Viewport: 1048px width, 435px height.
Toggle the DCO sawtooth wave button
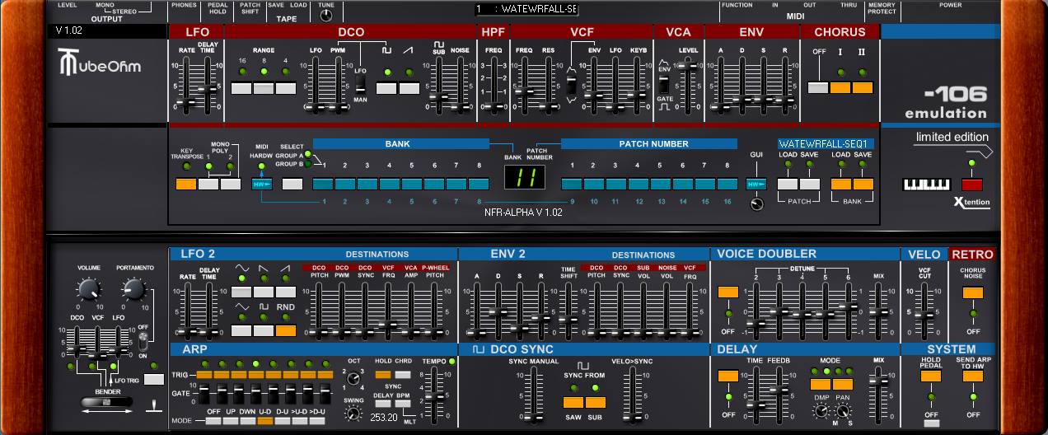tap(409, 88)
